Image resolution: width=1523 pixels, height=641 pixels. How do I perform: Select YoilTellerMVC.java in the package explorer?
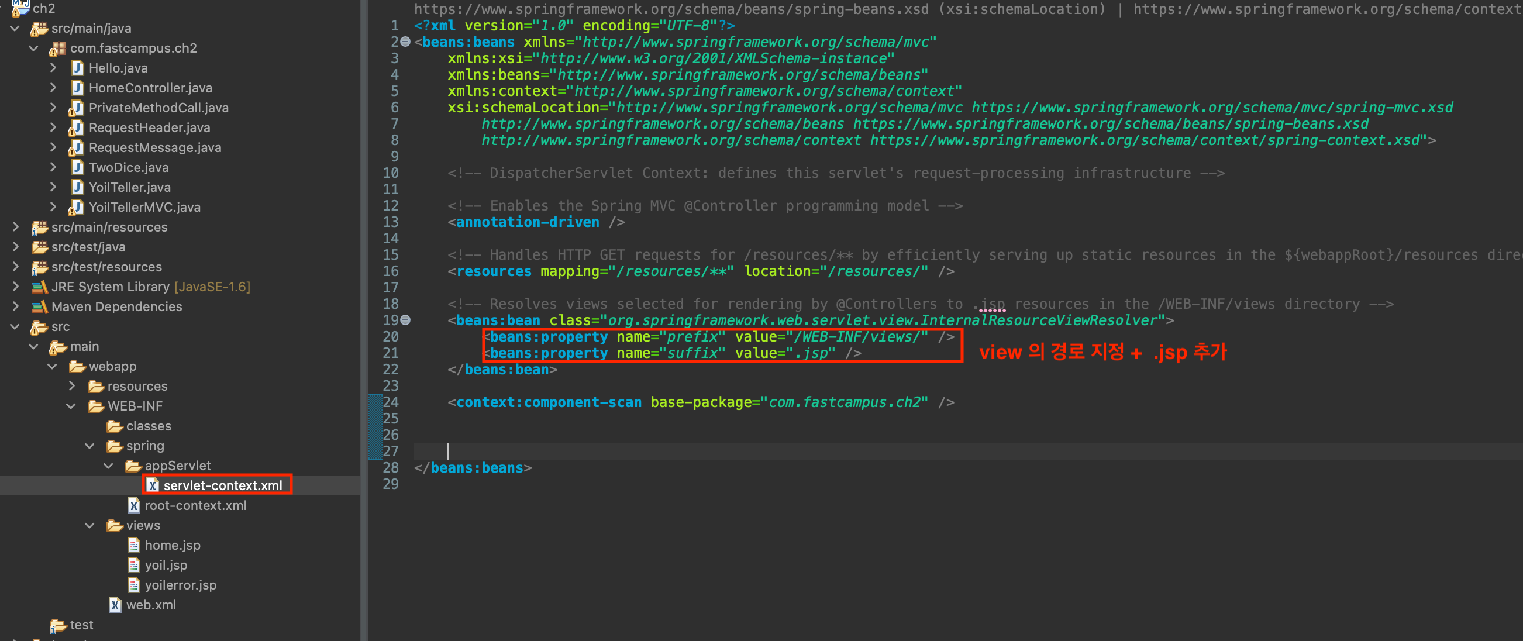[144, 208]
